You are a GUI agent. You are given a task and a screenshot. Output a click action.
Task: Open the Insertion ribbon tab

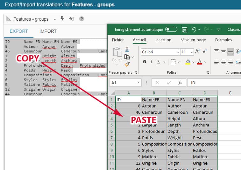tap(163, 40)
